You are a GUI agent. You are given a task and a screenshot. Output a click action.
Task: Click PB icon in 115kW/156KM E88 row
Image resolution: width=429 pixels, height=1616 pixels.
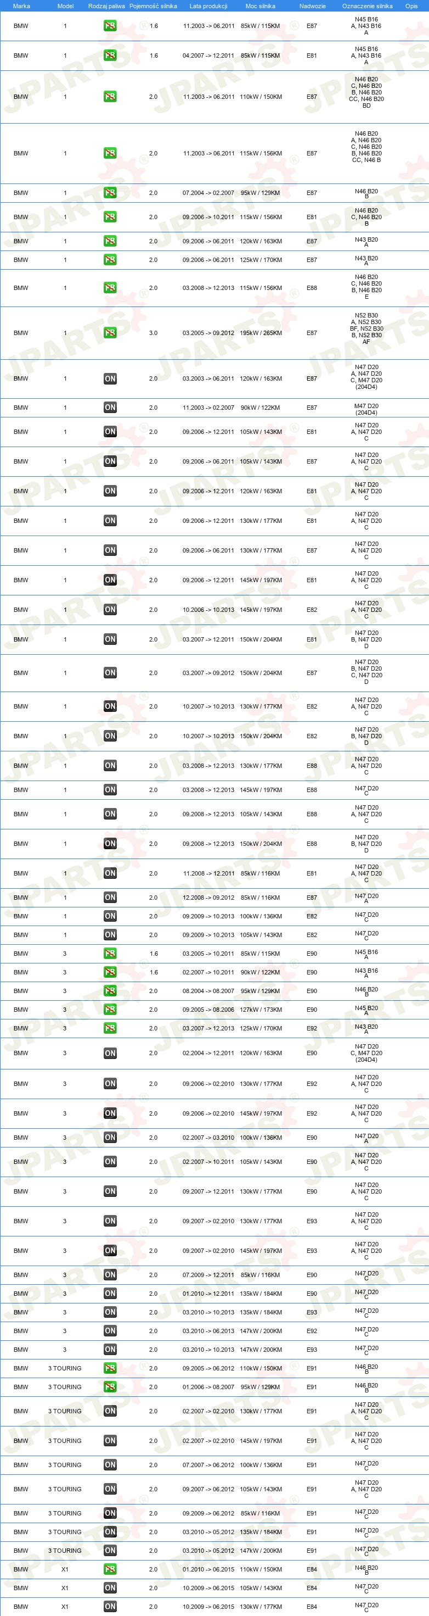point(110,288)
